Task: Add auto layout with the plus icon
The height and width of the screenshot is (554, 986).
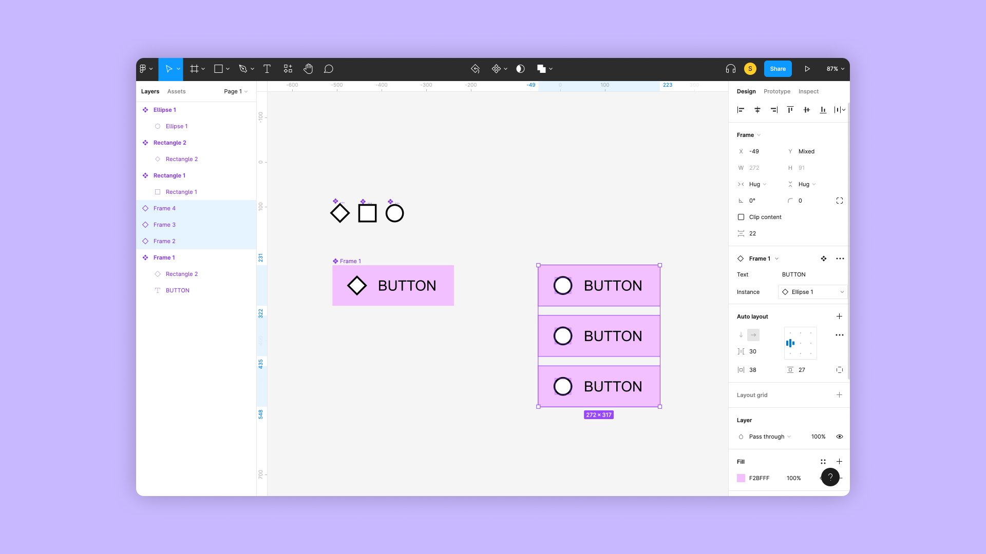Action: tap(840, 316)
